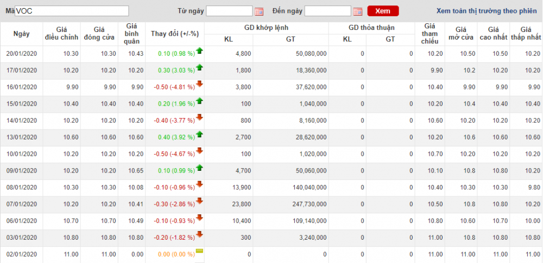
Task: Click the GT value 3,240,000
Action: pos(312,238)
